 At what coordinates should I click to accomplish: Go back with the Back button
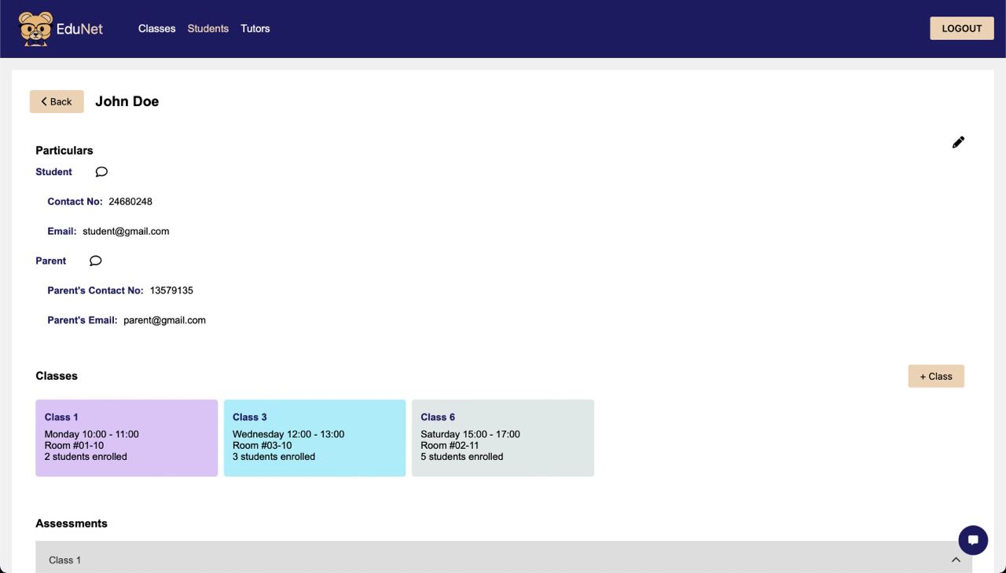57,101
